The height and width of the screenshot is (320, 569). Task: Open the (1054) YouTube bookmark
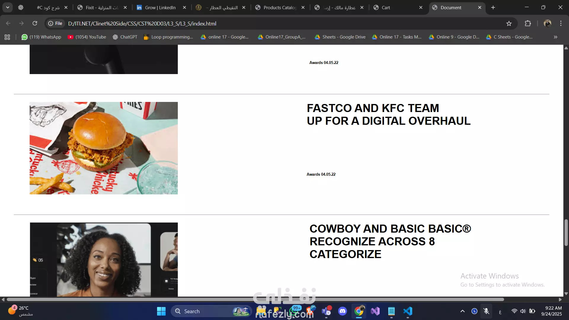(87, 37)
